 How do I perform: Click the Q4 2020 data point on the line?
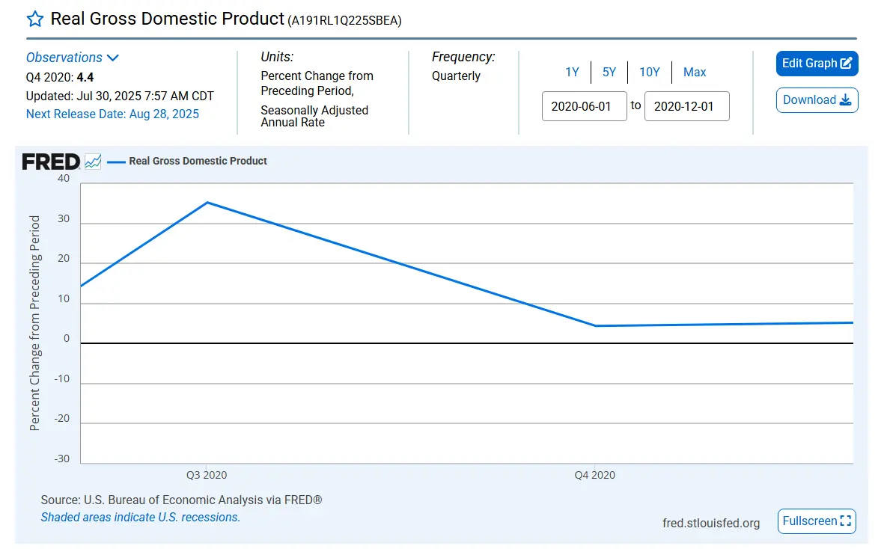pyautogui.click(x=595, y=325)
